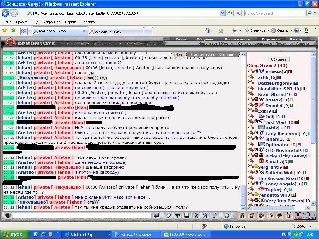The image size is (319, 239).
Task: Click the browser Back button
Action: pos(6,13)
